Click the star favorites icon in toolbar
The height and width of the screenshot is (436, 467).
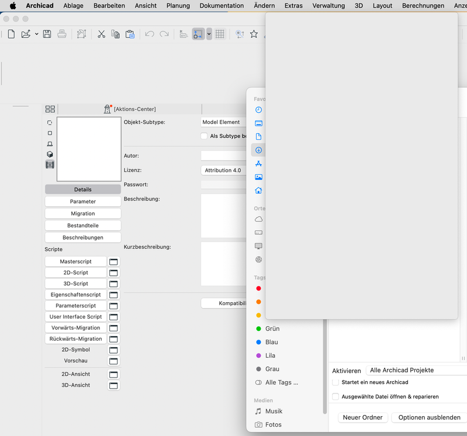(x=254, y=34)
